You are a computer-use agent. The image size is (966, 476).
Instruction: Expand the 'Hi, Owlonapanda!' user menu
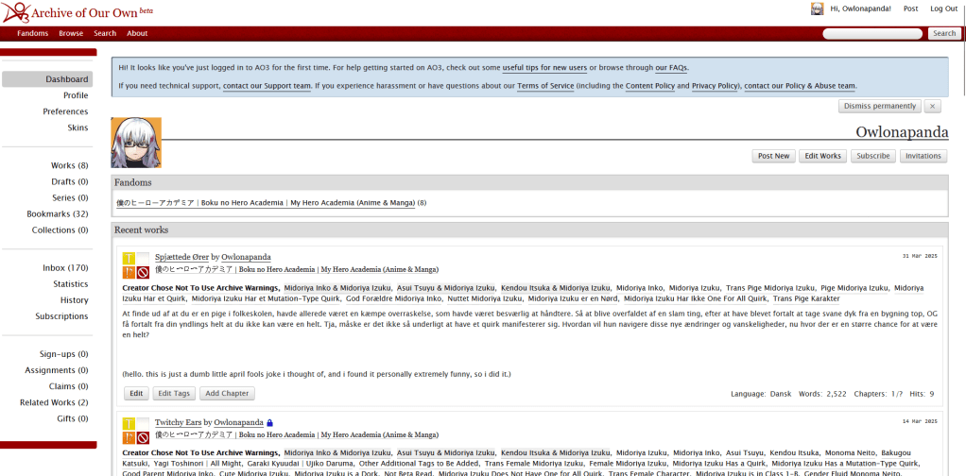coord(860,8)
